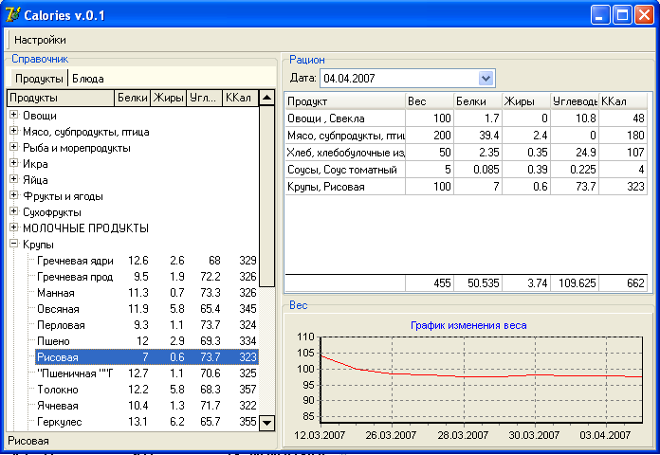Click the Белки column header in Рацион

(478, 101)
